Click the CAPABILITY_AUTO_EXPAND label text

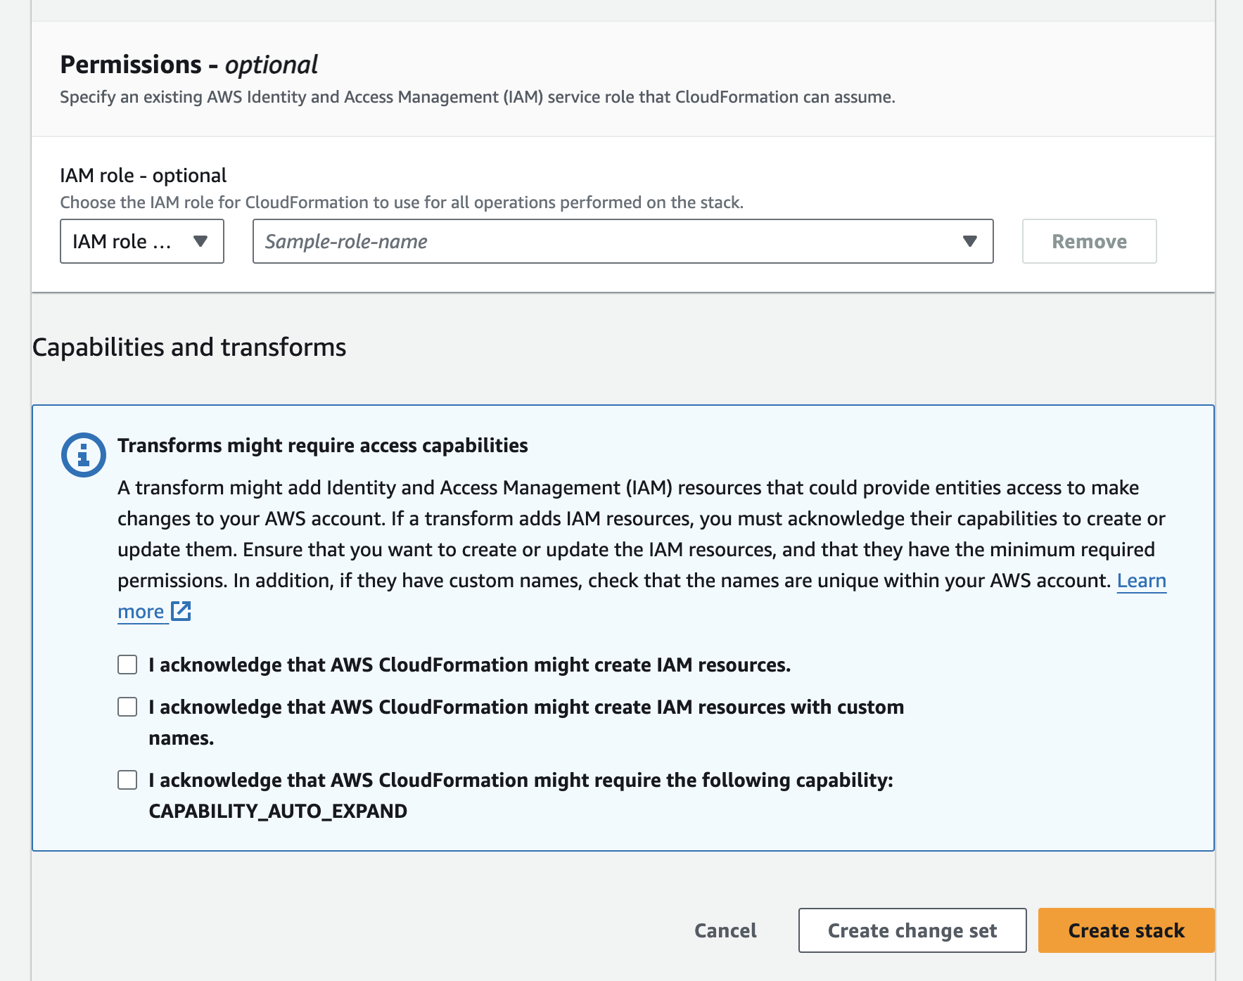tap(278, 811)
